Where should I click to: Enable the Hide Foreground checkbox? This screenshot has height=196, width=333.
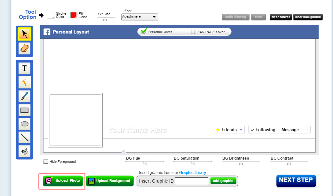pos(46,162)
